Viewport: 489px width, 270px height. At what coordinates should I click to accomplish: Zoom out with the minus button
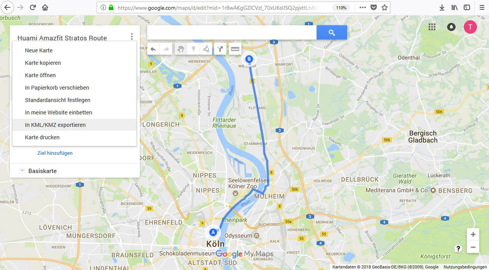pyautogui.click(x=473, y=247)
